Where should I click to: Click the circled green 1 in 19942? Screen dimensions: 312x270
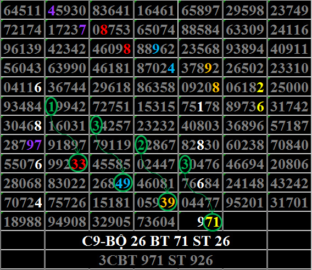51,106
